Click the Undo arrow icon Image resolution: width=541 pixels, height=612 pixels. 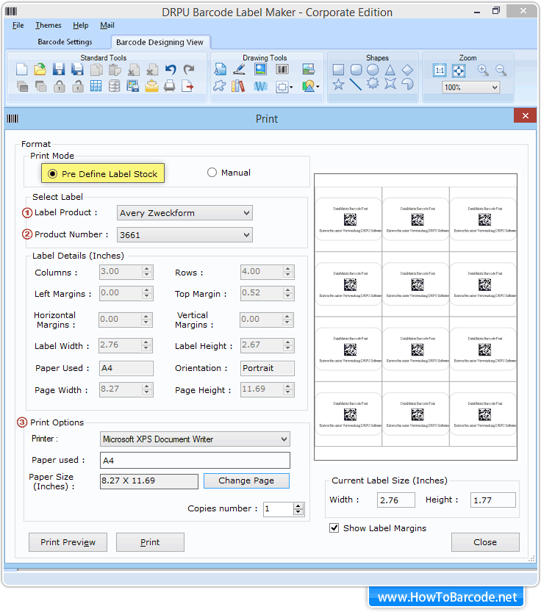click(171, 70)
